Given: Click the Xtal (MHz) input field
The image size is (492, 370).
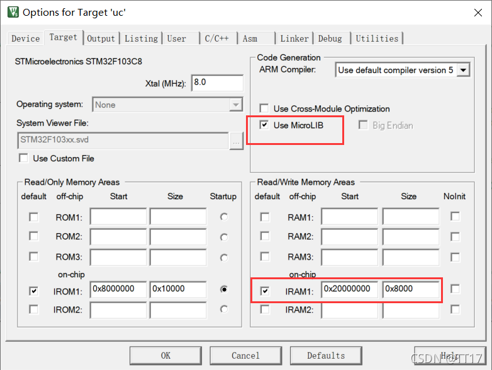Looking at the screenshot, I should pos(217,83).
